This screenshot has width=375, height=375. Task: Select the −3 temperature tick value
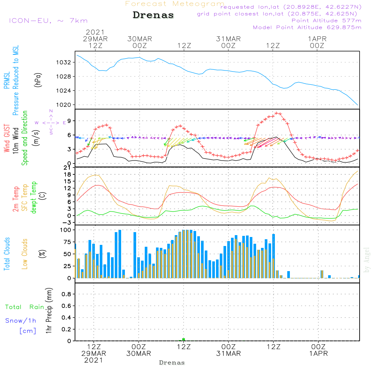pyautogui.click(x=66, y=223)
